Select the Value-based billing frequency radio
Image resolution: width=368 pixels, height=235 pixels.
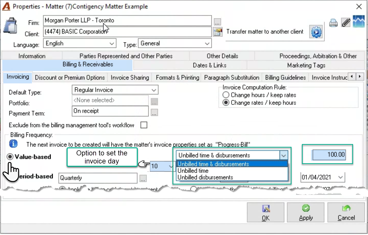[10, 157]
